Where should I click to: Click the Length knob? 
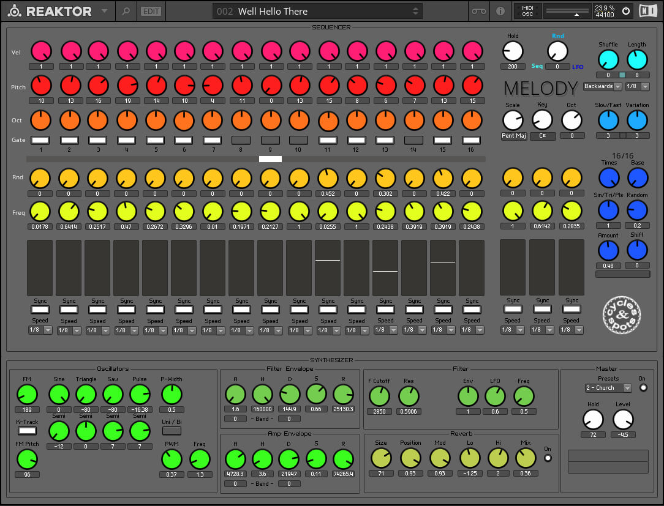[637, 59]
